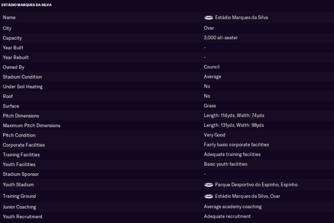Select the Stadium Condition row label
The height and width of the screenshot is (223, 334).
tap(22, 77)
